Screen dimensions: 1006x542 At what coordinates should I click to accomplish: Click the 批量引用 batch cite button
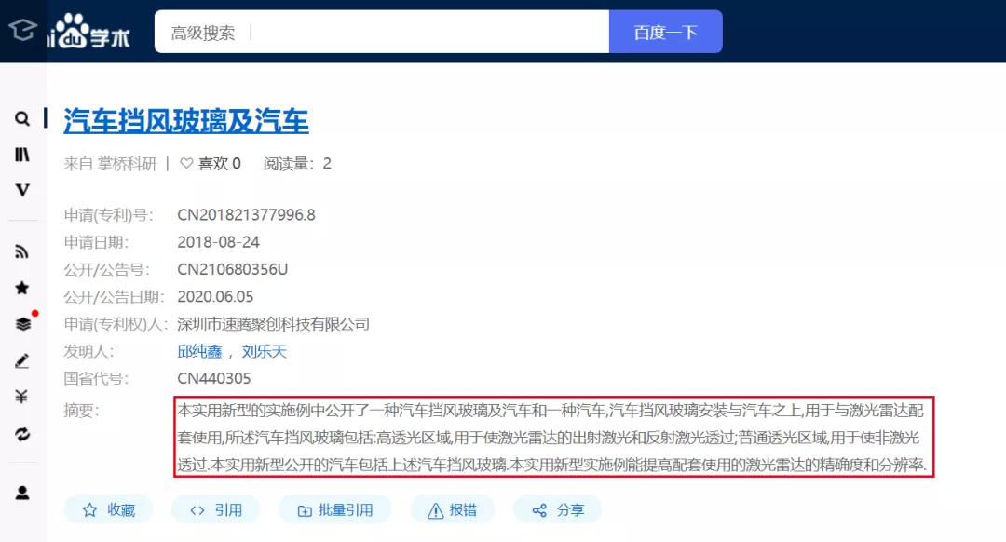click(x=335, y=510)
